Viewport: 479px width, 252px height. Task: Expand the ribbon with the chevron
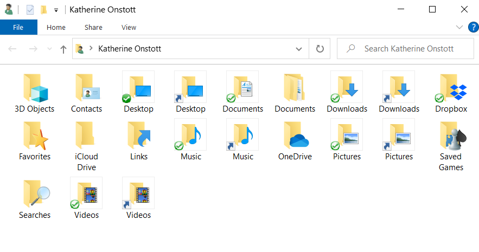[459, 27]
